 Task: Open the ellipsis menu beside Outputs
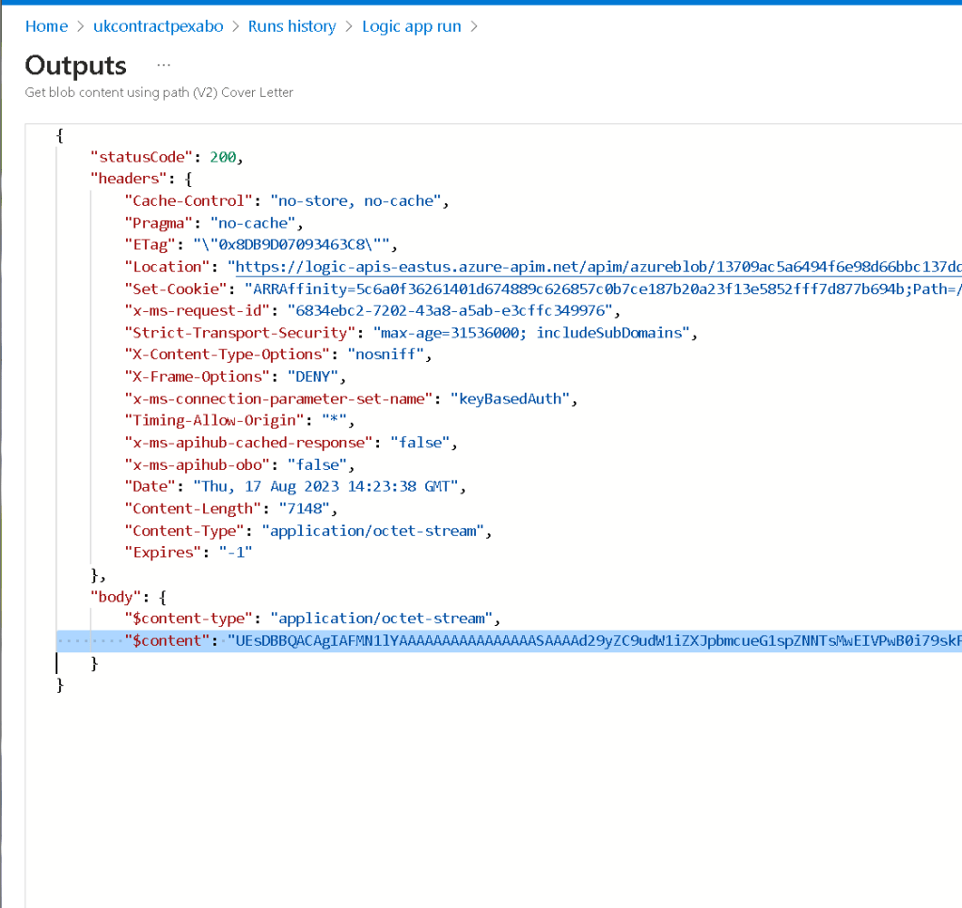point(164,65)
